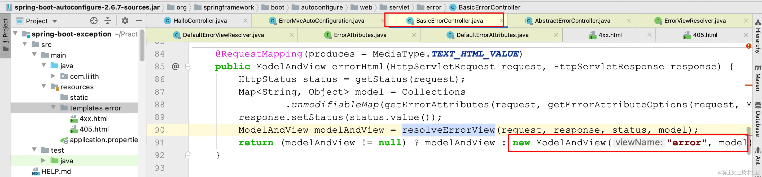Click the locate/scroll-from-source target icon
This screenshot has height=177, width=762.
[94, 21]
